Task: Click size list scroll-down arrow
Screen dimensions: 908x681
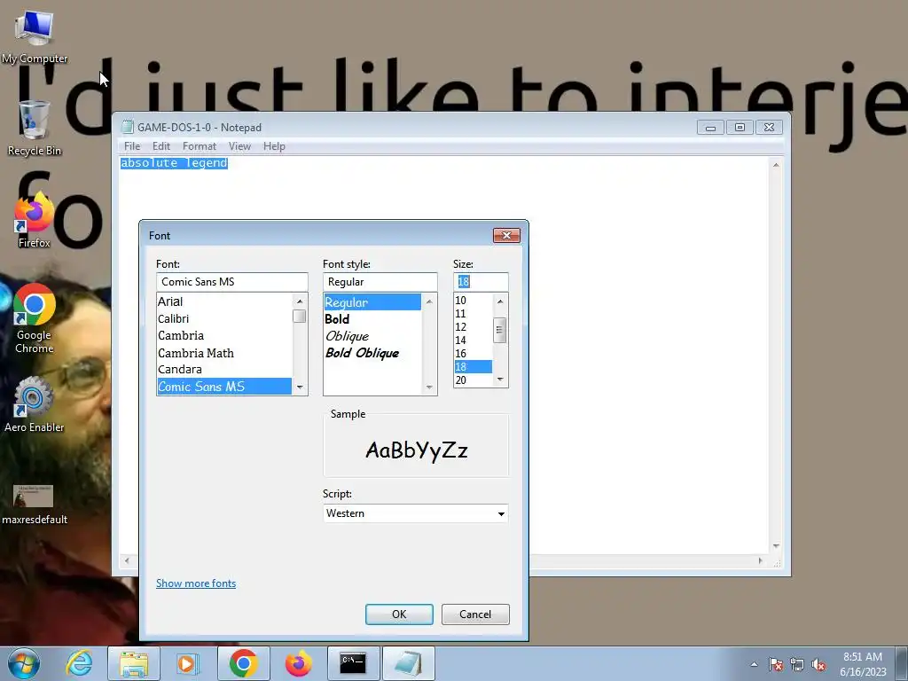Action: (x=500, y=380)
